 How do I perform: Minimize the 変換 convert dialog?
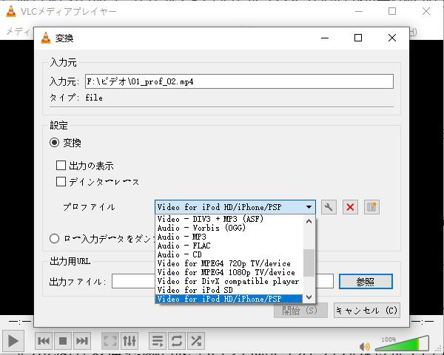pyautogui.click(x=325, y=38)
